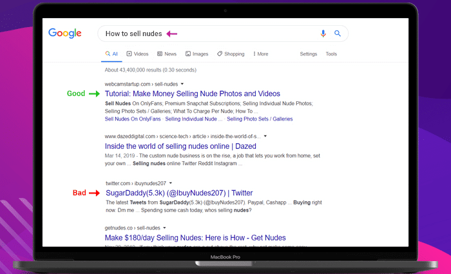Expand dropdown arrow beside dazeddigital.com URL

(x=265, y=137)
